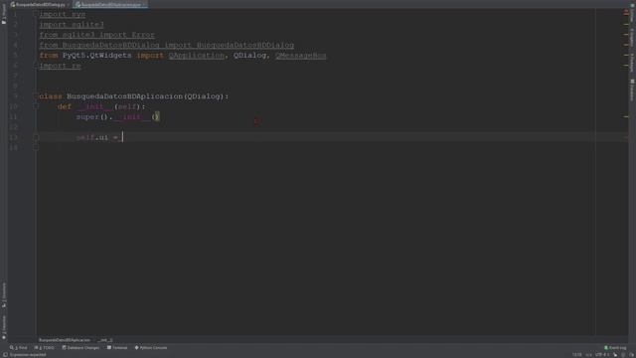Click the Event Log icon
636x358 pixels.
click(606, 348)
